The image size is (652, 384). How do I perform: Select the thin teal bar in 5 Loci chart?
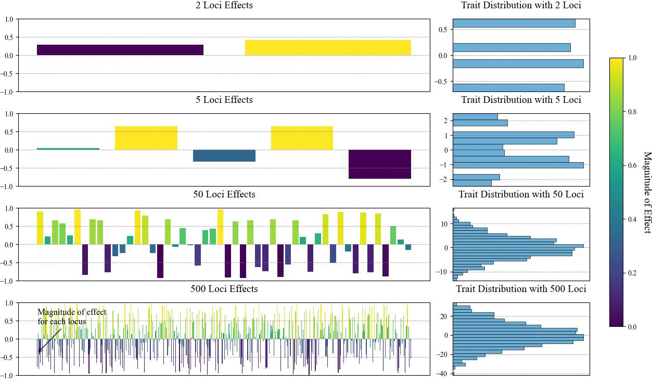click(68, 149)
